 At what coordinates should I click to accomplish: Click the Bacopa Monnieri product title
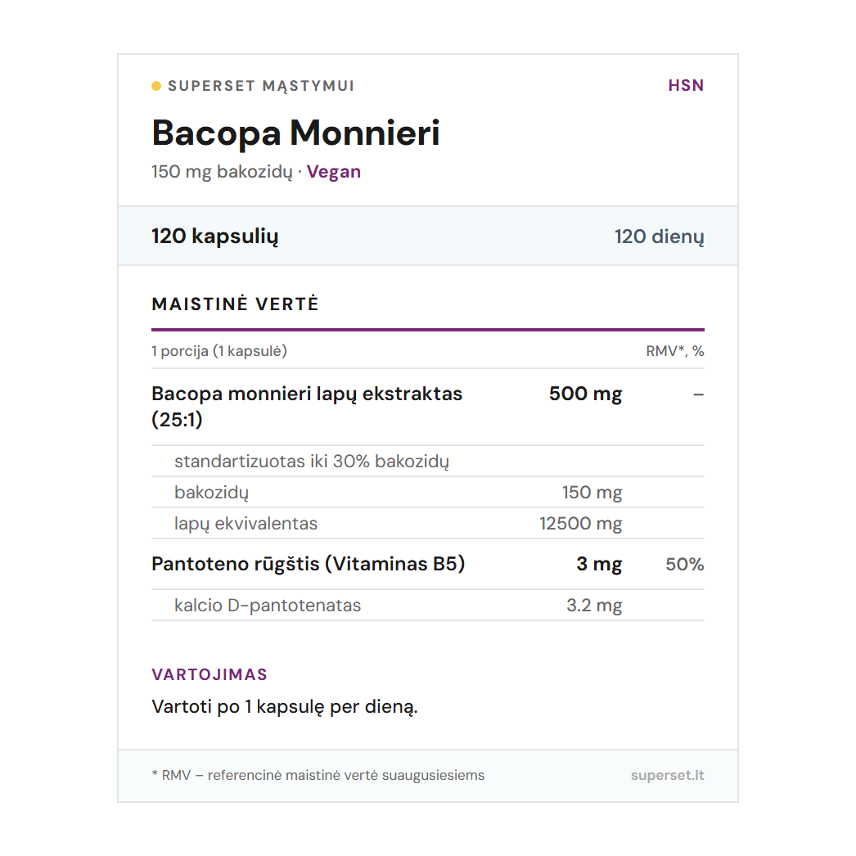coord(295,133)
